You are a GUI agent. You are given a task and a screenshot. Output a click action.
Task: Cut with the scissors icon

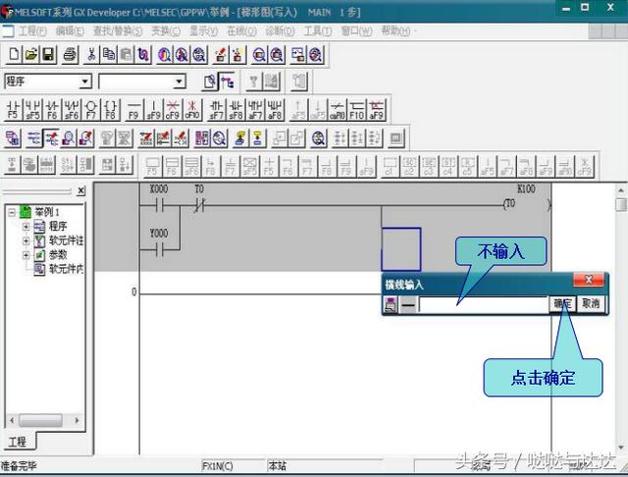point(91,54)
